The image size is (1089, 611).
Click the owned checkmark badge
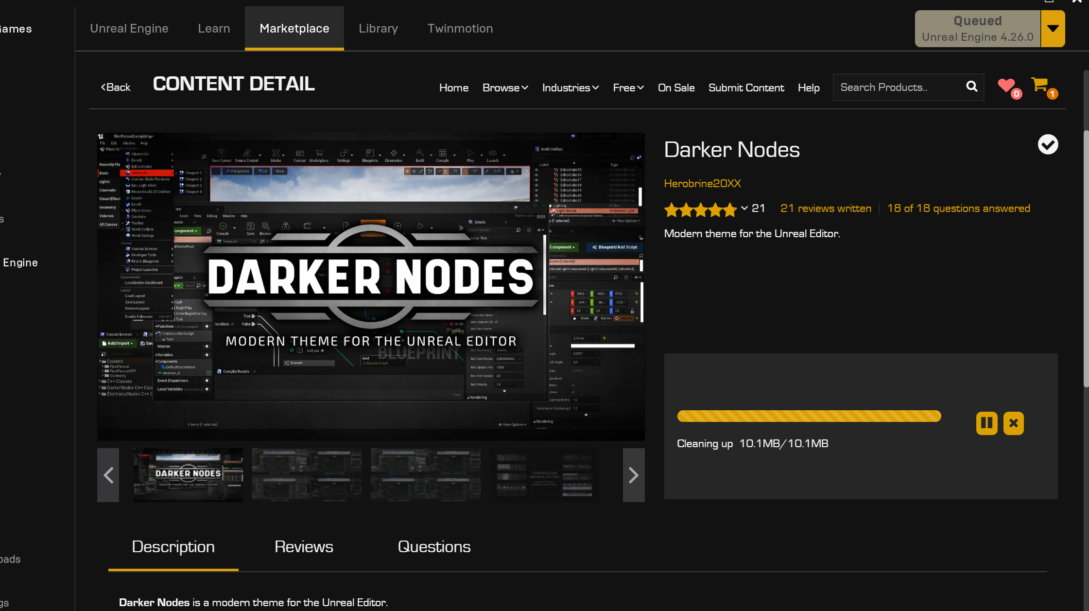pyautogui.click(x=1048, y=144)
